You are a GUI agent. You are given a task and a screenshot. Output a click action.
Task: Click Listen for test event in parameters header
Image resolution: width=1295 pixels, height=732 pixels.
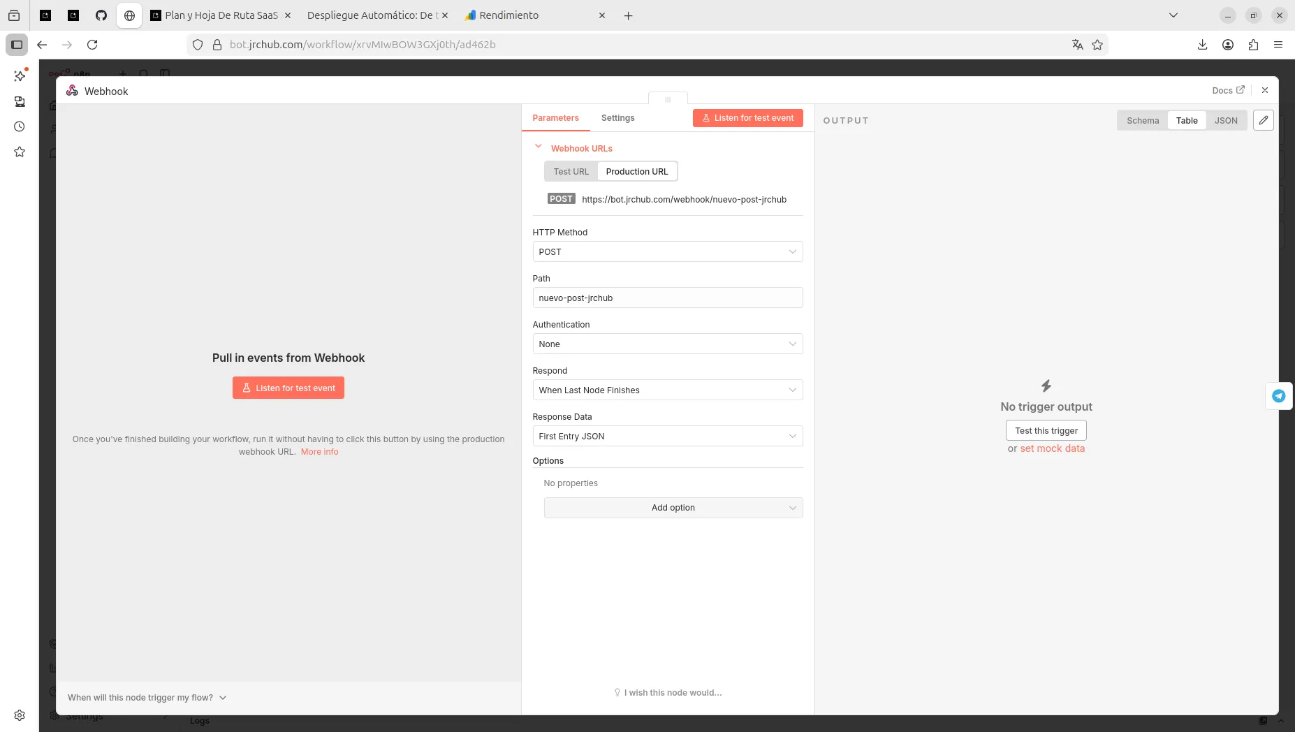747,118
